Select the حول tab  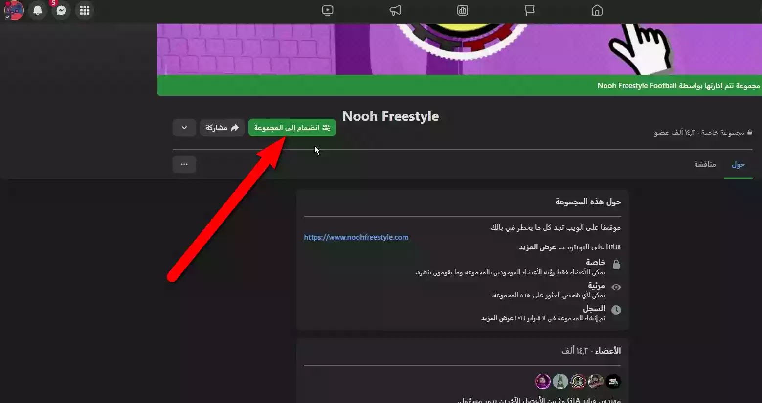pos(738,165)
